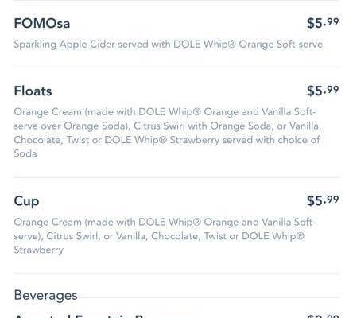Click the 'Citrus Swirl, or Vanilla, Chocolate' line in Cup
The image size is (353, 318).
(x=122, y=236)
